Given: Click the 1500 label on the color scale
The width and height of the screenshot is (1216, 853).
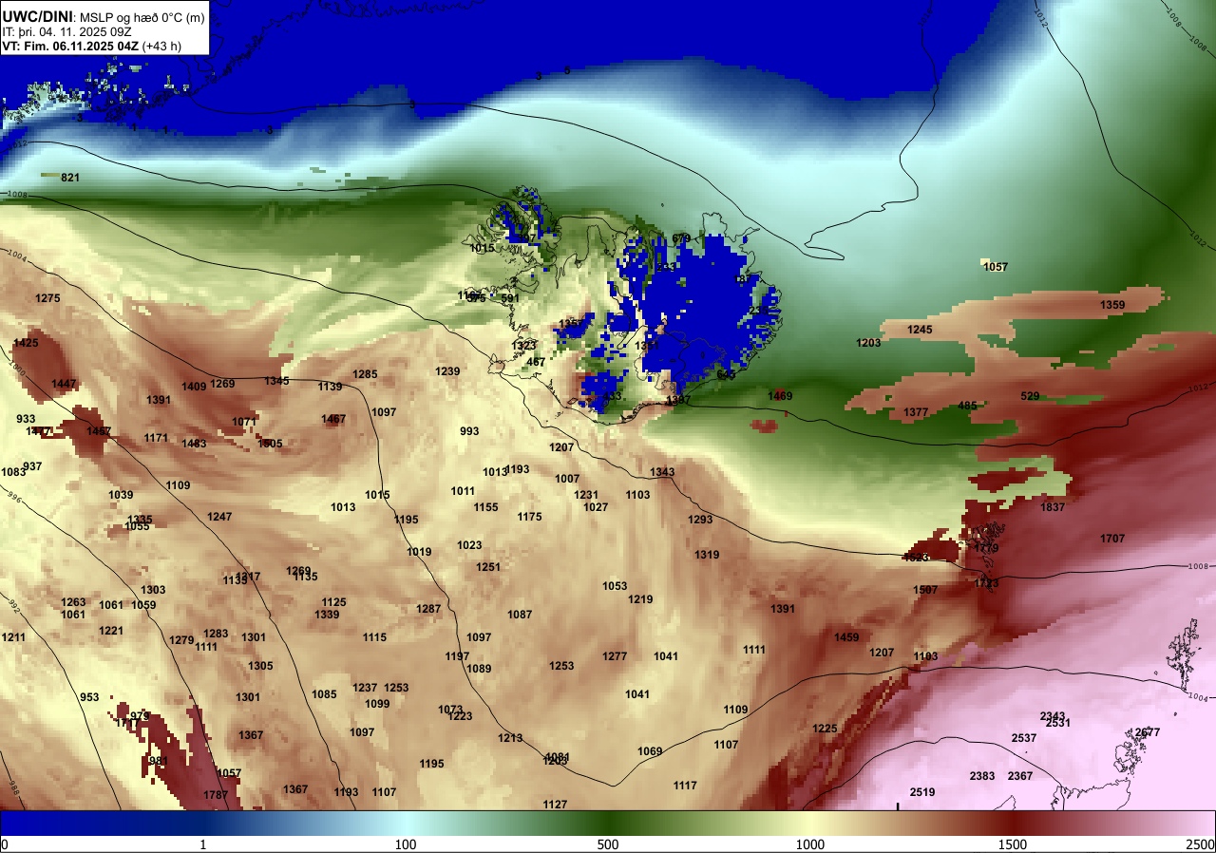Looking at the screenshot, I should (1013, 844).
